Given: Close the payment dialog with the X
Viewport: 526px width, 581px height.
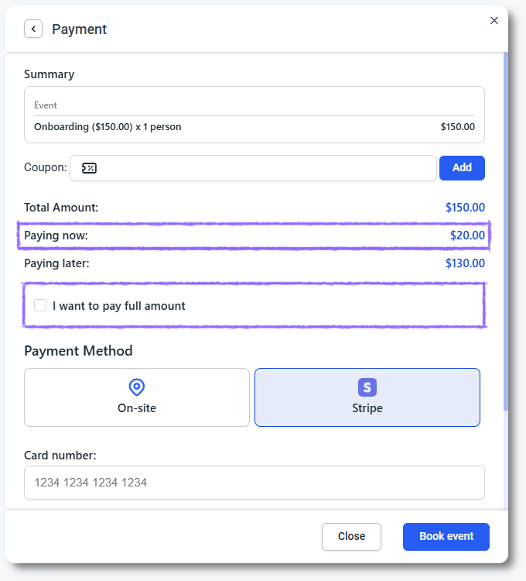Looking at the screenshot, I should pyautogui.click(x=494, y=21).
